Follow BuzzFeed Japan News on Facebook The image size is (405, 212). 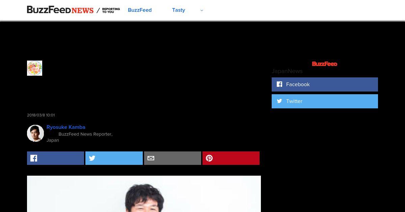[325, 84]
